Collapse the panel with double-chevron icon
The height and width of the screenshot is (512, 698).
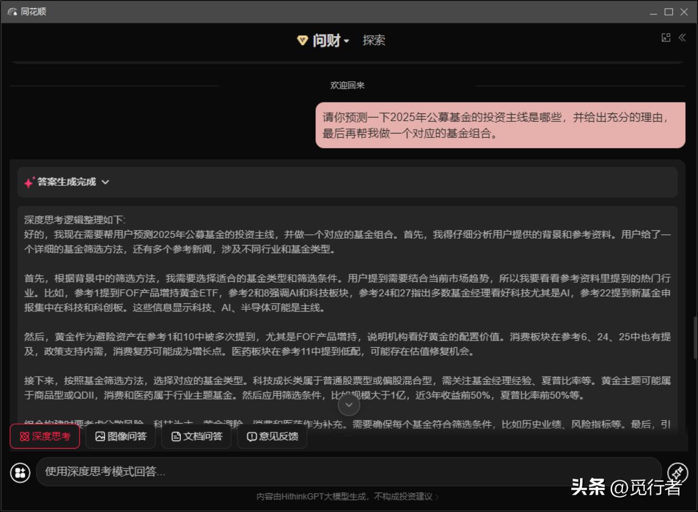pos(682,38)
